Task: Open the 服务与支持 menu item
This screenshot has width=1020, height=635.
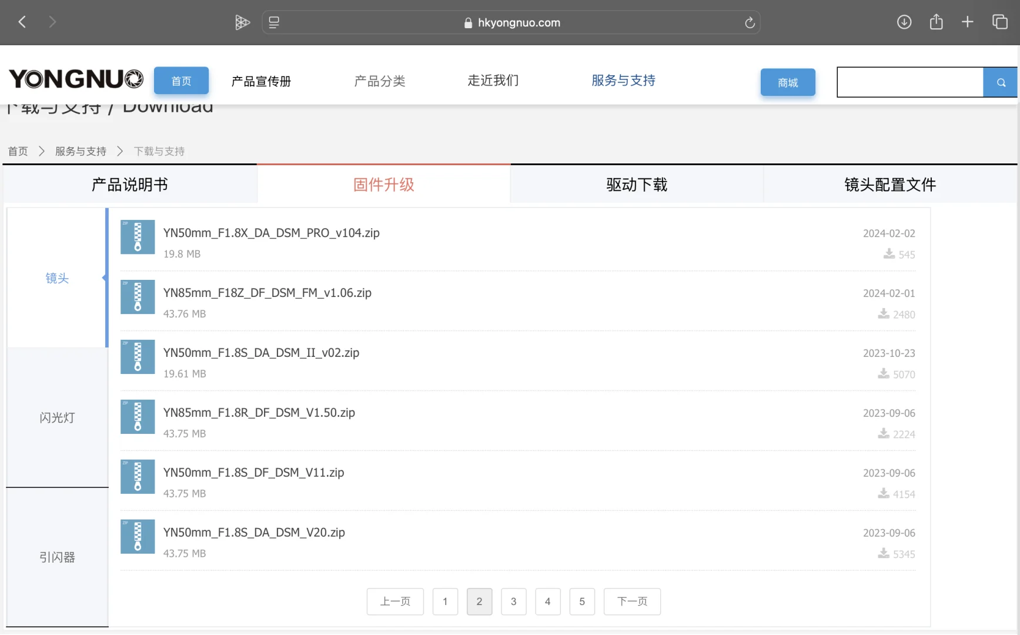Action: click(624, 81)
